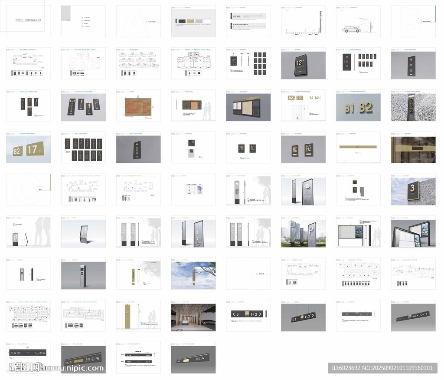Open the number 3 block sign on granite
Screen dimensions: 444x380
pyautogui.click(x=413, y=189)
